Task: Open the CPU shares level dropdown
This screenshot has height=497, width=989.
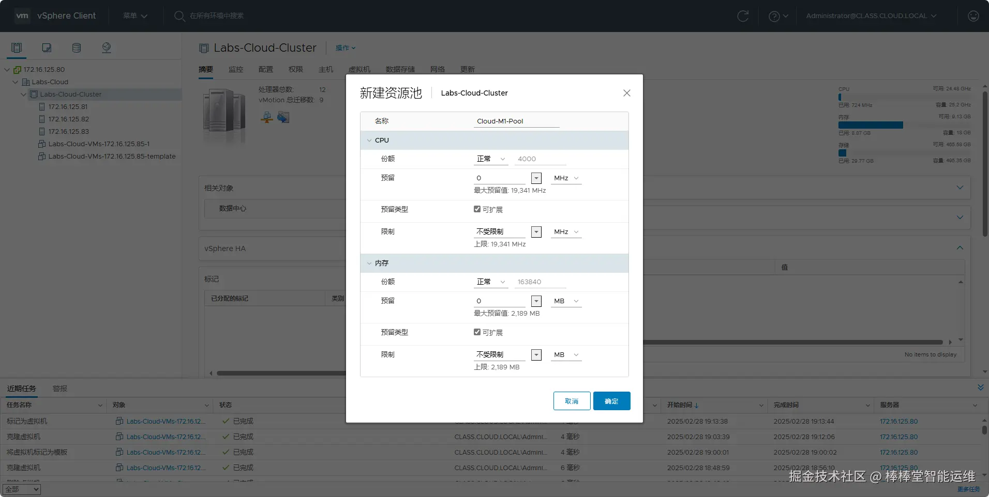Action: point(491,159)
